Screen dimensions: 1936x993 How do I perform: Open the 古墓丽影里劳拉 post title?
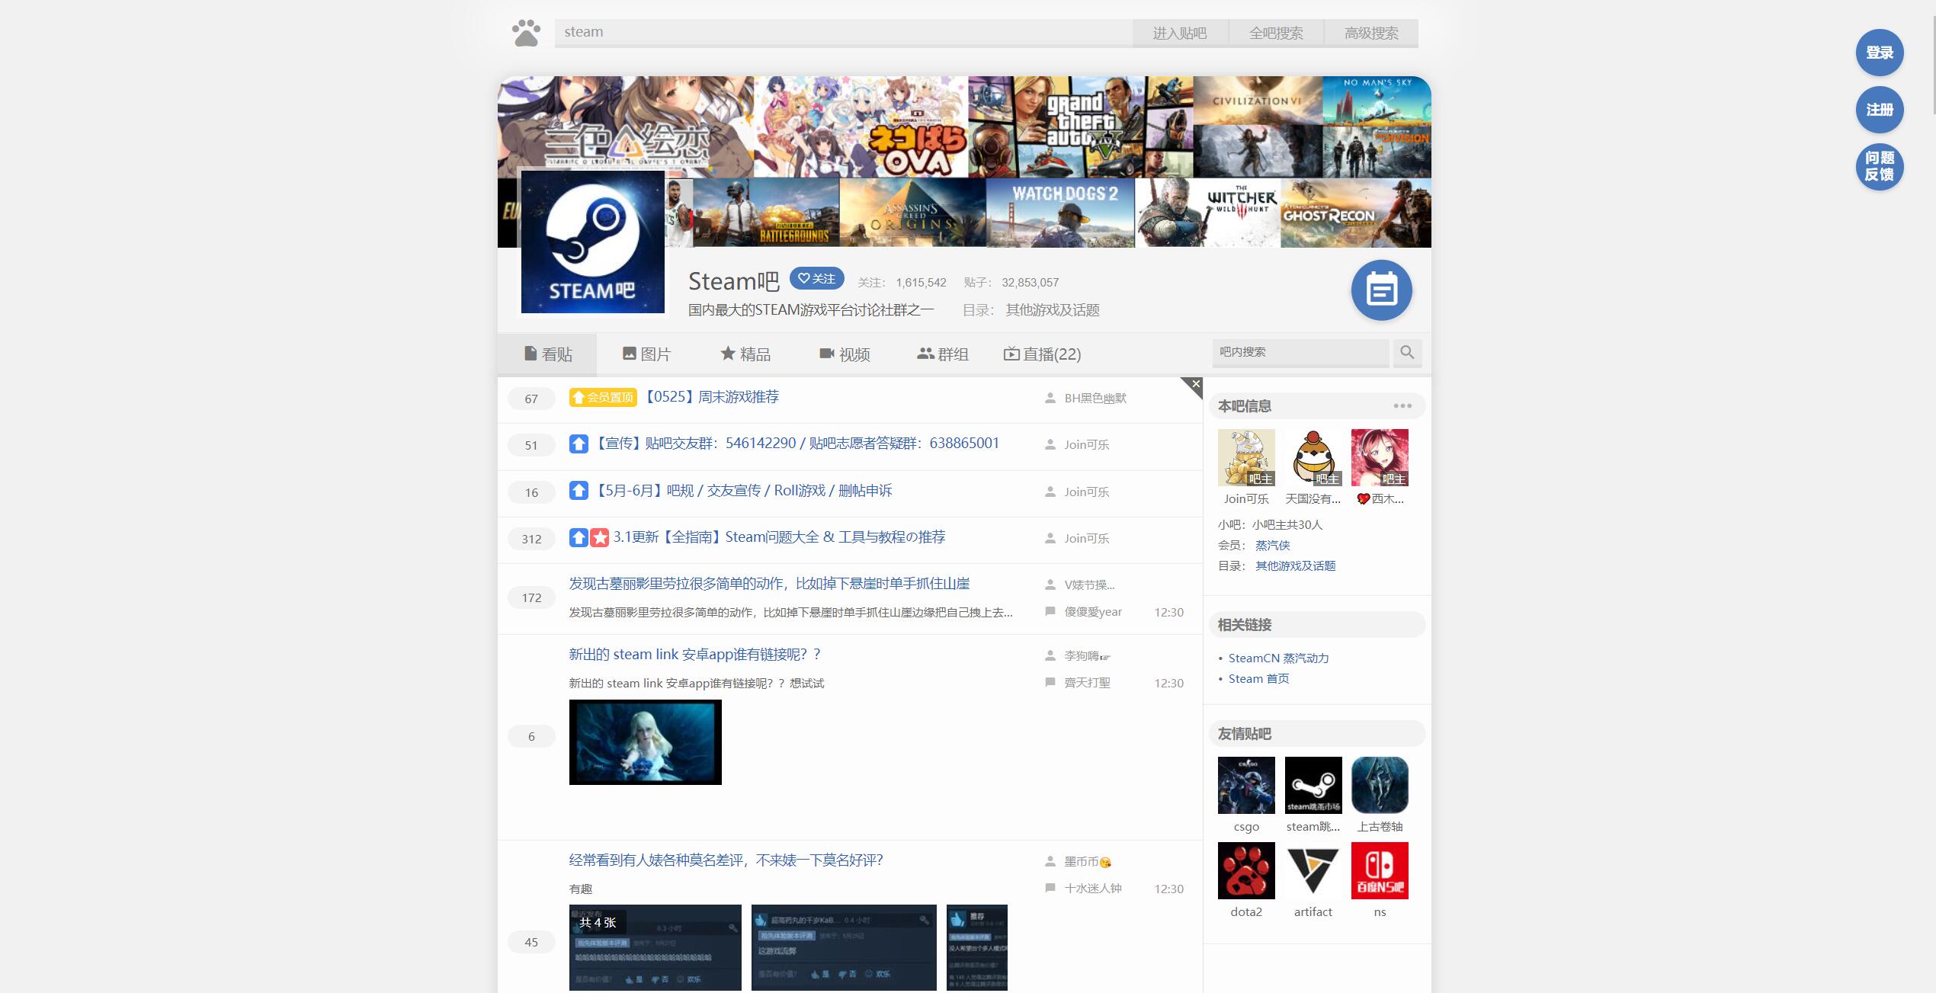point(769,584)
